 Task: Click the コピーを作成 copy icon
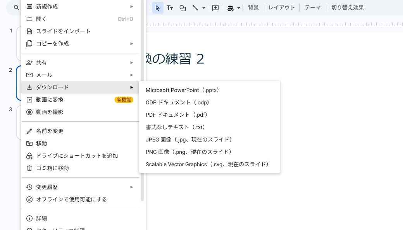click(x=29, y=44)
